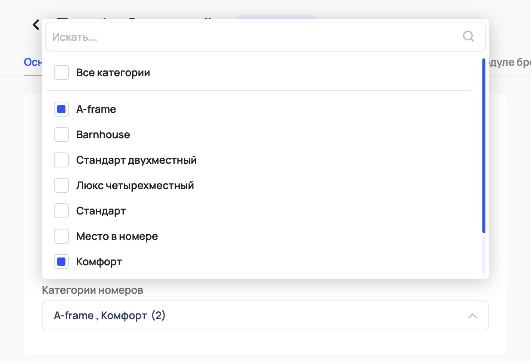Click the blue scrollbar thumb in list
The image size is (531, 361).
click(x=484, y=146)
